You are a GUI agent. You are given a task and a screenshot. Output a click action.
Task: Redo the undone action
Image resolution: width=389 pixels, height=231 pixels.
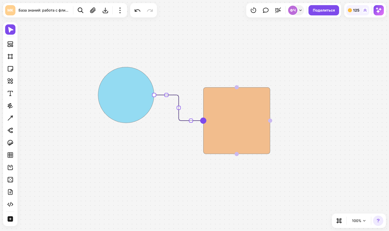click(150, 10)
